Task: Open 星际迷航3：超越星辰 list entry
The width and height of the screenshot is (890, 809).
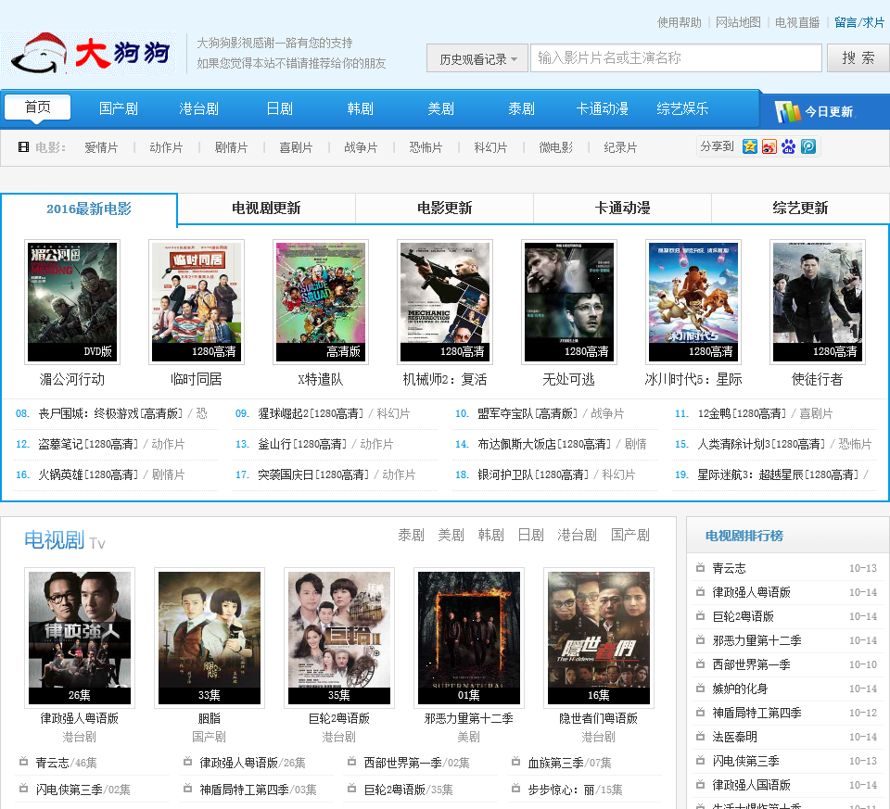Action: (x=778, y=474)
